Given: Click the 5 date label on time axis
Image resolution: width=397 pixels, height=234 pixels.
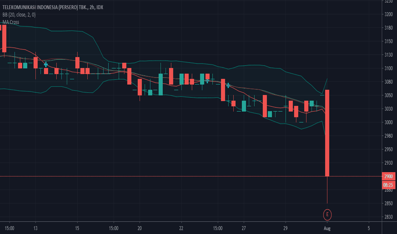Looking at the screenshot, I should 368,228.
